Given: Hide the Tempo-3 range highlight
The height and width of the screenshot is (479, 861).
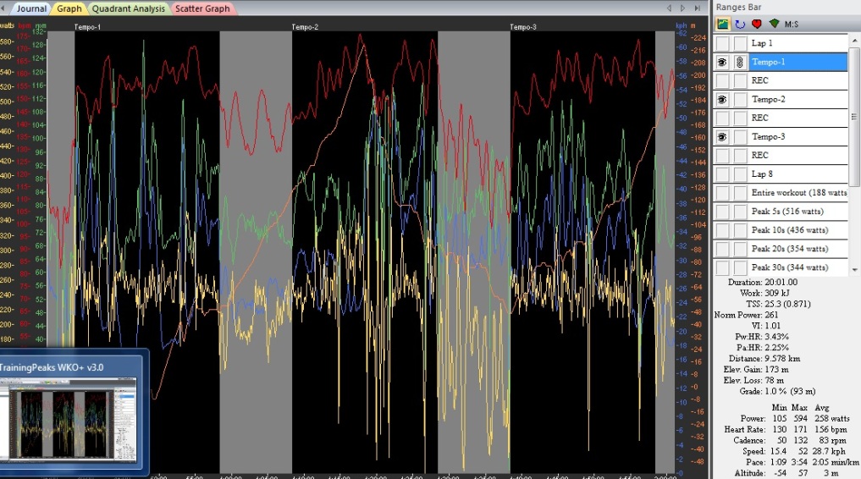Looking at the screenshot, I should click(722, 136).
